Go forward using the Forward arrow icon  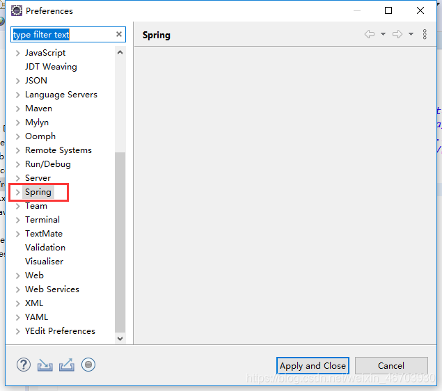(397, 34)
